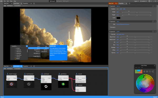Navigate back in Node Editor breadcrumb
The height and width of the screenshot is (98, 158).
click(x=4, y=69)
